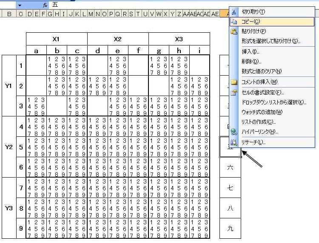Click the Hyperlink globe icon

[234, 132]
